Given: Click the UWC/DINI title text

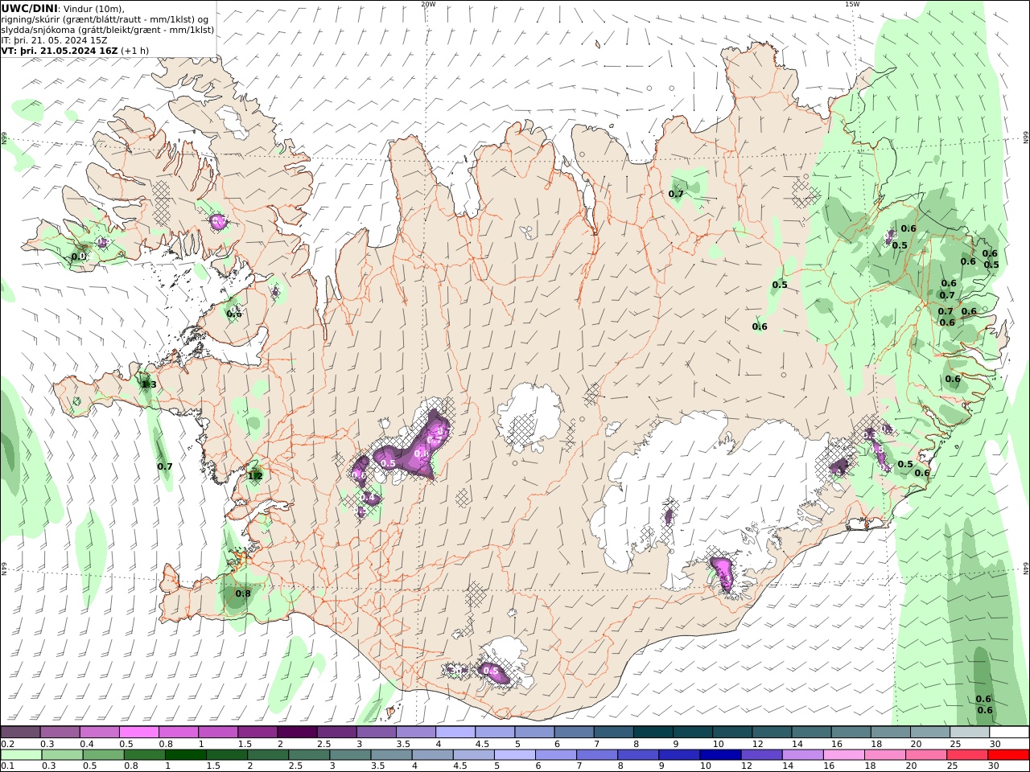Looking at the screenshot, I should coord(29,8).
